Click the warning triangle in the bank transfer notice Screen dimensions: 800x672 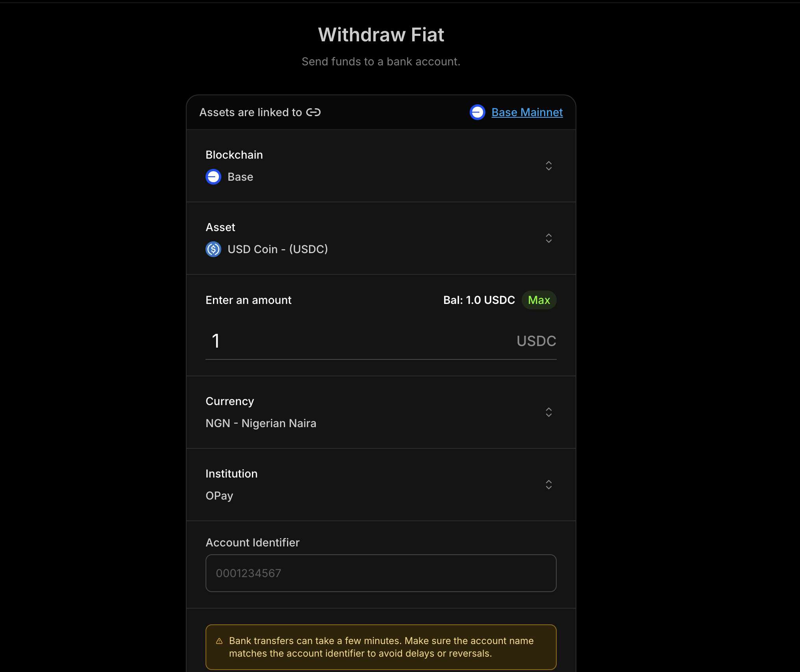click(x=219, y=641)
